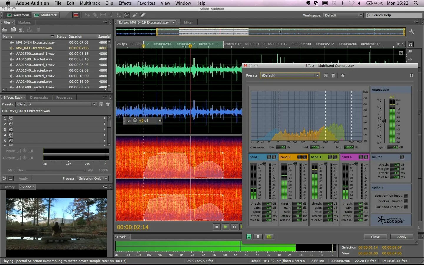The height and width of the screenshot is (265, 424).
Task: Toggle list view icon in Effects Rack
Action: pyautogui.click(x=11, y=178)
